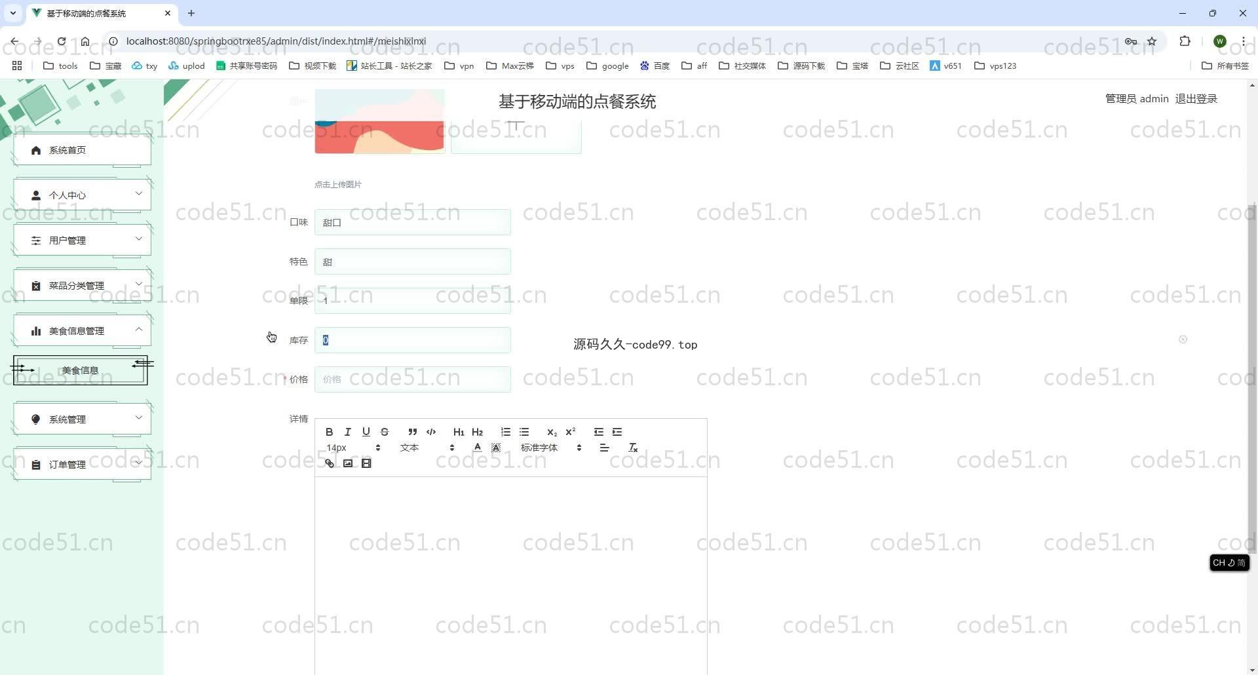Open the 百度 bookmark
Image resolution: width=1258 pixels, height=675 pixels.
tap(655, 66)
